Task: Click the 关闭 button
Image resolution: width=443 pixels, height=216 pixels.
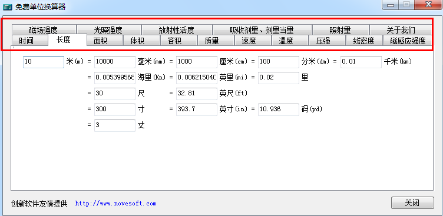Action: coord(412,202)
